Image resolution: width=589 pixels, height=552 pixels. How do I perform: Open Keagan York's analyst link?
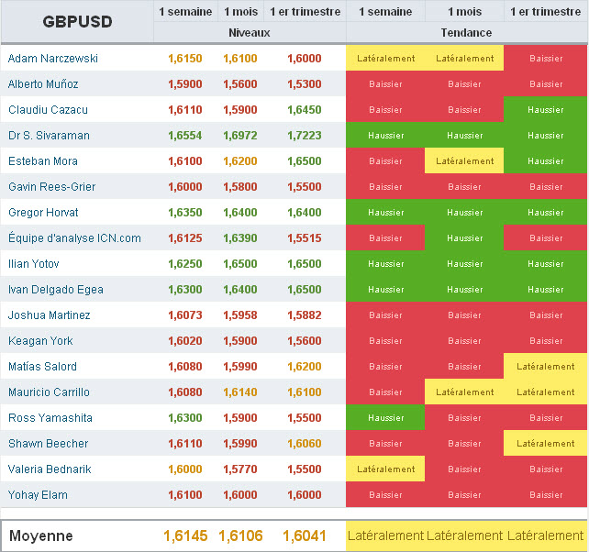pos(40,340)
